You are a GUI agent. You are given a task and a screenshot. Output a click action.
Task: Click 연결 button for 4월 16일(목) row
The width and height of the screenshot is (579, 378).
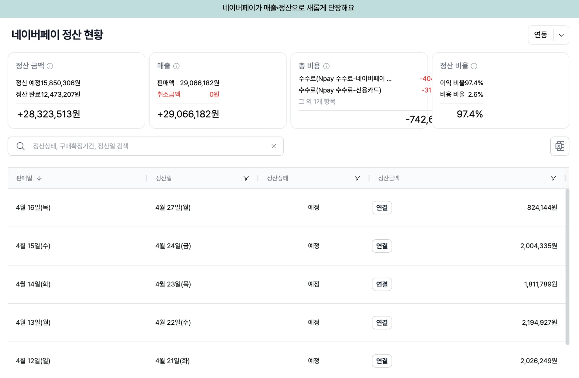[382, 208]
